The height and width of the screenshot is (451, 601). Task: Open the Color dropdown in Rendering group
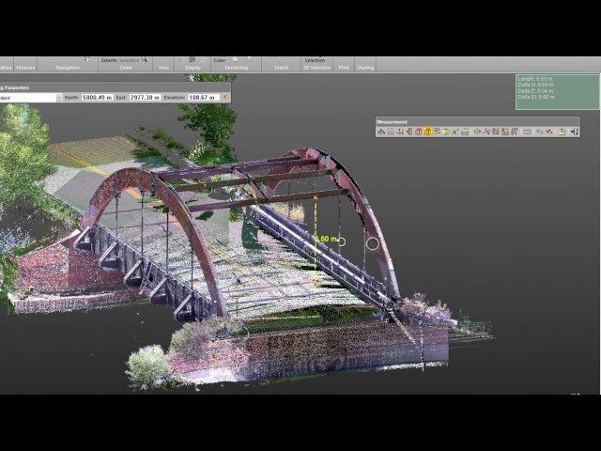tap(221, 60)
